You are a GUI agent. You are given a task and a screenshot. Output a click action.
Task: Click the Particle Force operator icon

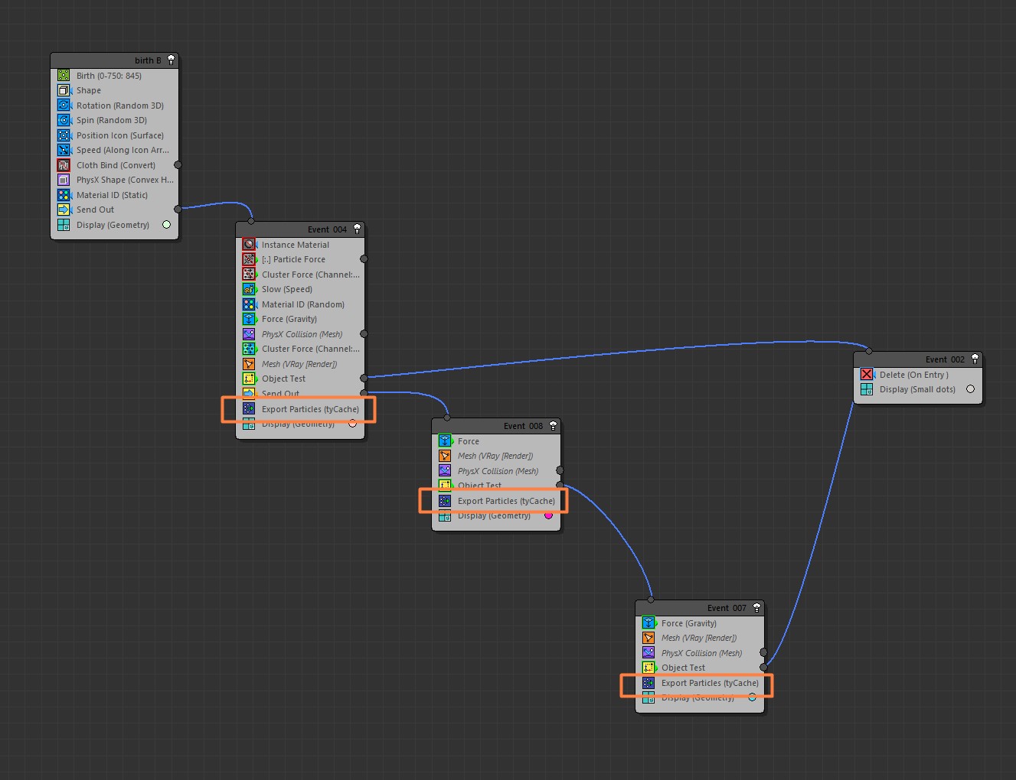pos(249,259)
